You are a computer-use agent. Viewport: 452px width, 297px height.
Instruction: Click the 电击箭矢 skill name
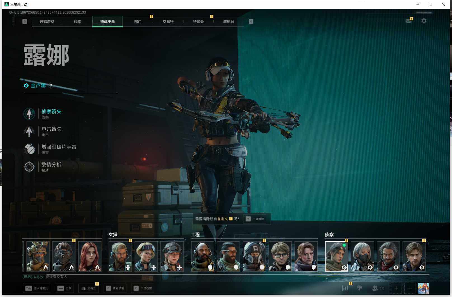(x=51, y=129)
